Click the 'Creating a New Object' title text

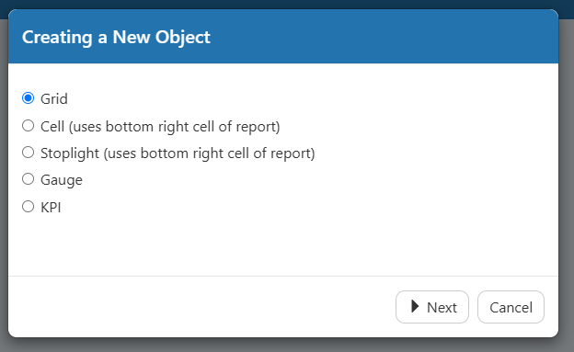pyautogui.click(x=116, y=38)
